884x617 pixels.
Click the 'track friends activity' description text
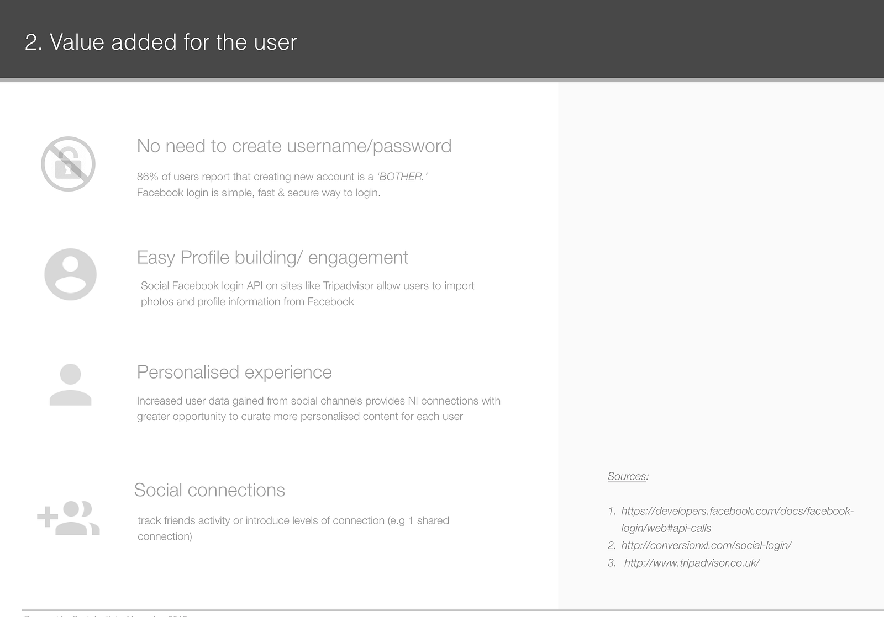[x=293, y=521]
